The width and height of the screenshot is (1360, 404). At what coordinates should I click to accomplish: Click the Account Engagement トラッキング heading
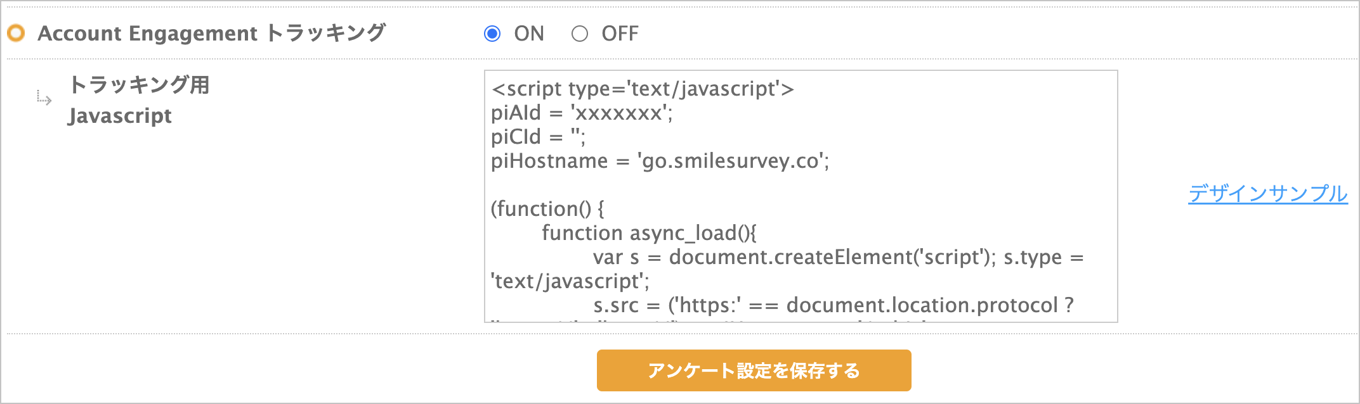211,33
